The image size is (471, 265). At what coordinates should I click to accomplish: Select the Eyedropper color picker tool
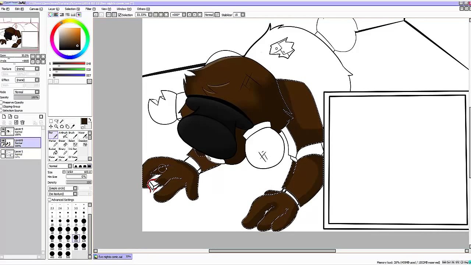click(x=73, y=127)
